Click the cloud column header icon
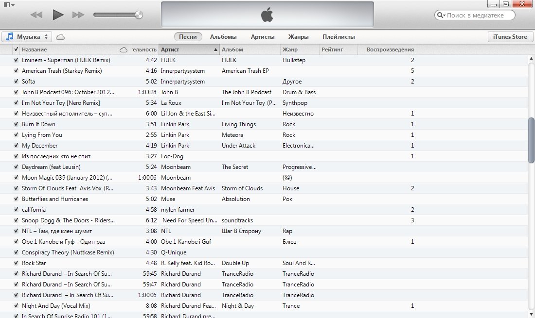 tap(124, 50)
